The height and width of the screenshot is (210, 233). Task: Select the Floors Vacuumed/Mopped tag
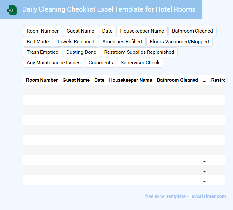[x=179, y=42]
